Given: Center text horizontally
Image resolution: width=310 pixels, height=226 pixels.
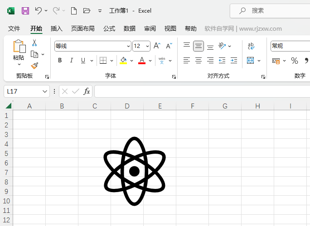Looking at the screenshot, I should [199, 61].
